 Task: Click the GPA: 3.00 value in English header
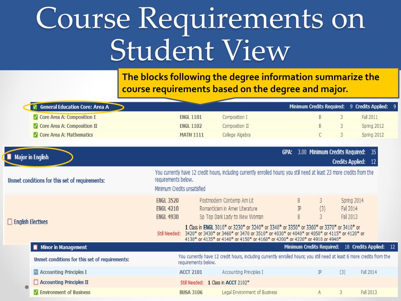click(294, 152)
